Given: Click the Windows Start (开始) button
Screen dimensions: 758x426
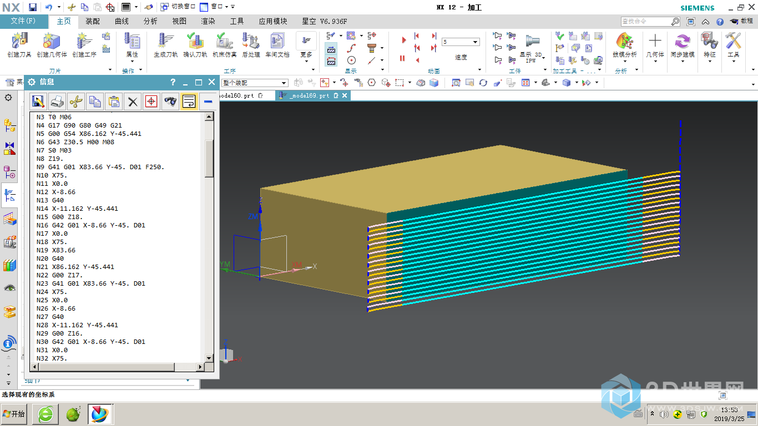Looking at the screenshot, I should [14, 414].
